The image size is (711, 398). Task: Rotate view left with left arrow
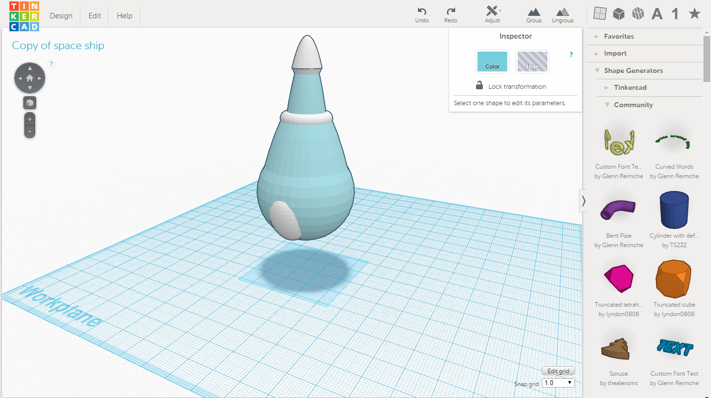coord(20,78)
